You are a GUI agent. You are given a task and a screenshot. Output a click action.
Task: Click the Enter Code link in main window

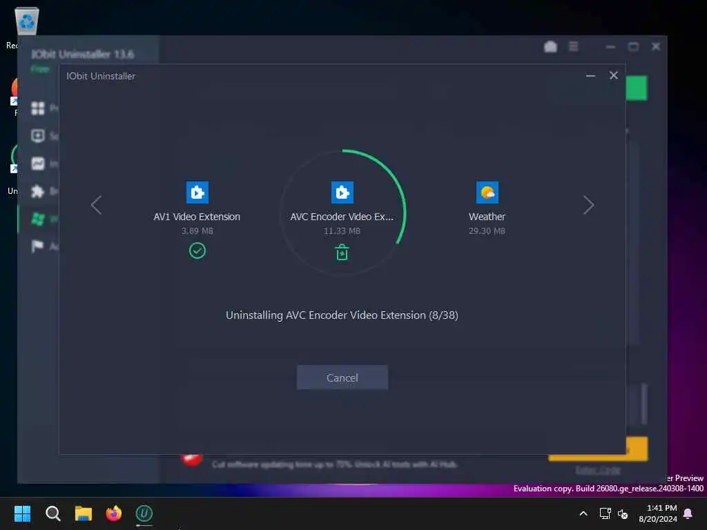599,470
